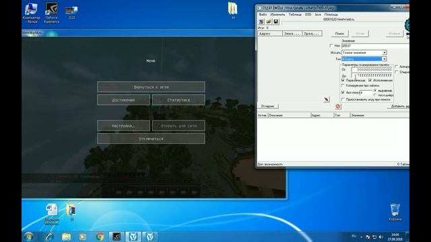Click the save floppy disk icon
Viewport: 431px width, 242px height.
(x=276, y=22)
